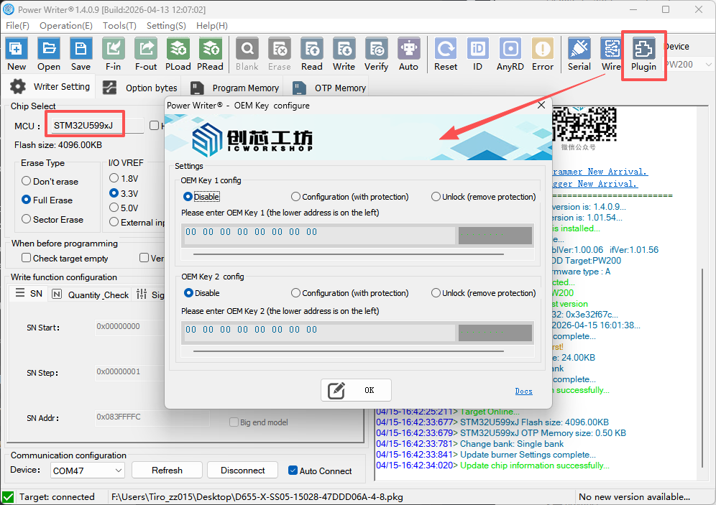Viewport: 716px width, 505px height.
Task: Select Configuration (with protection) for OEM Key 1
Action: pos(296,197)
